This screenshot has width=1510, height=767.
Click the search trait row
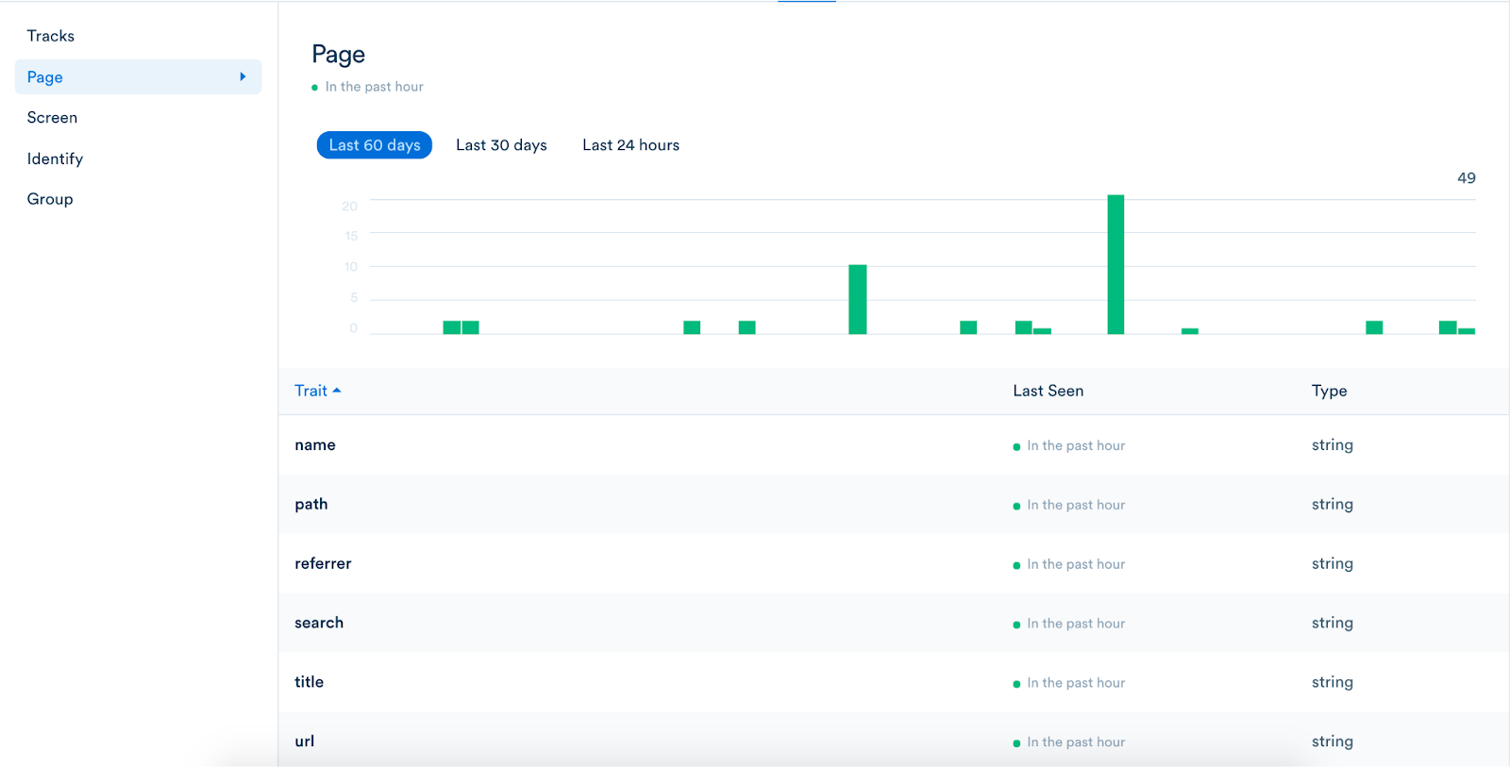pos(319,623)
